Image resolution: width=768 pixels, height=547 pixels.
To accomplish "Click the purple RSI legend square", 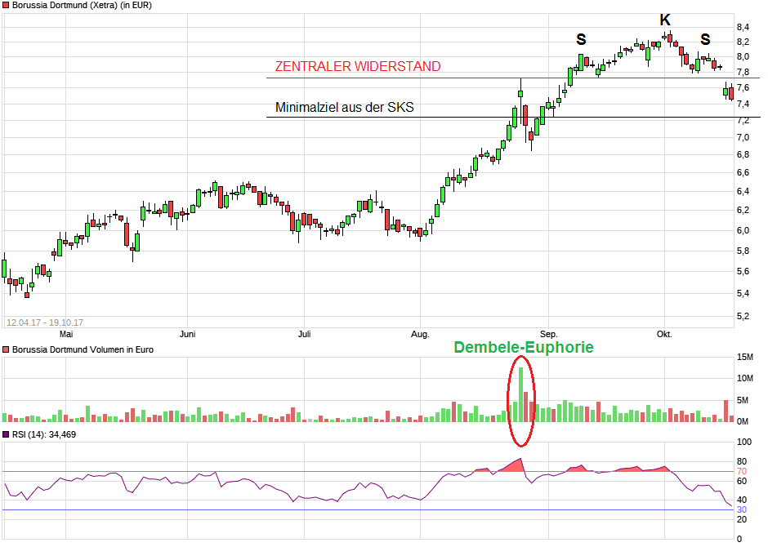I will coord(6,434).
